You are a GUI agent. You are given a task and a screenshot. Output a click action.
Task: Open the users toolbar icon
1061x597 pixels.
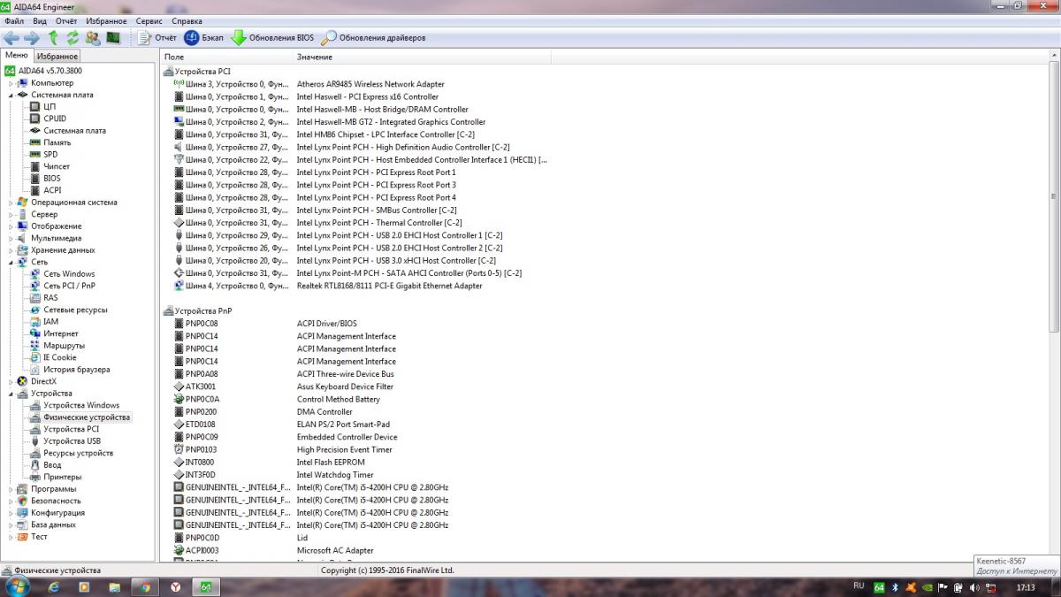92,38
